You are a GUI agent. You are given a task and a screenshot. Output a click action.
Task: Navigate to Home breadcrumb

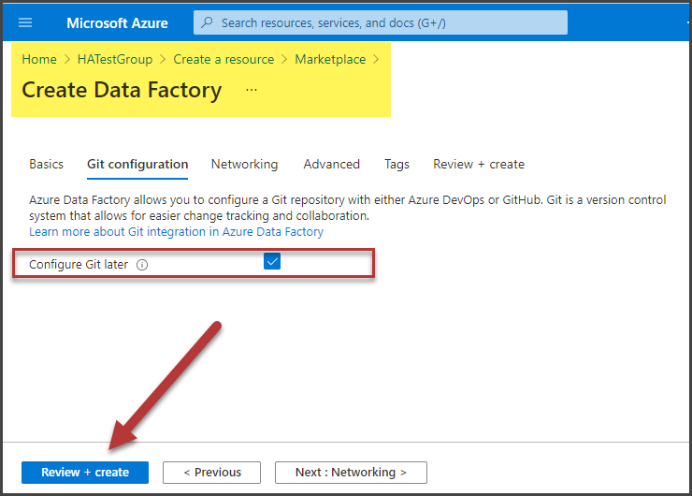[x=39, y=59]
